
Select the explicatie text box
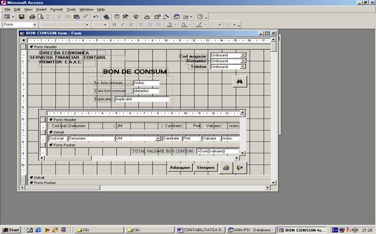pyautogui.click(x=142, y=99)
